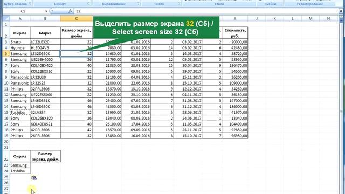Click the Стоимость, руб. header cell
This screenshot has height=194, width=345.
[235, 33]
